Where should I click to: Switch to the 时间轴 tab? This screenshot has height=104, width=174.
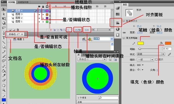point(12,2)
